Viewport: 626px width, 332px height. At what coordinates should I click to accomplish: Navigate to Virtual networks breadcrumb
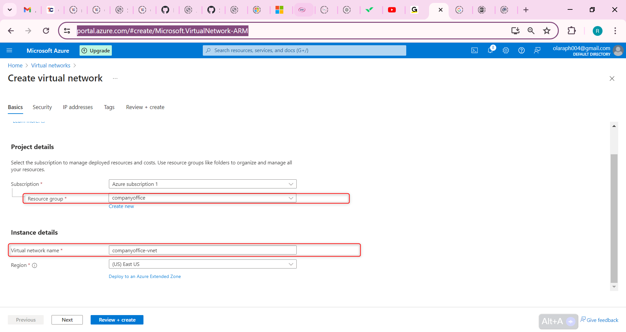pos(51,65)
